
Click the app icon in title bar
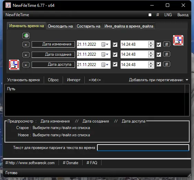[8, 5]
